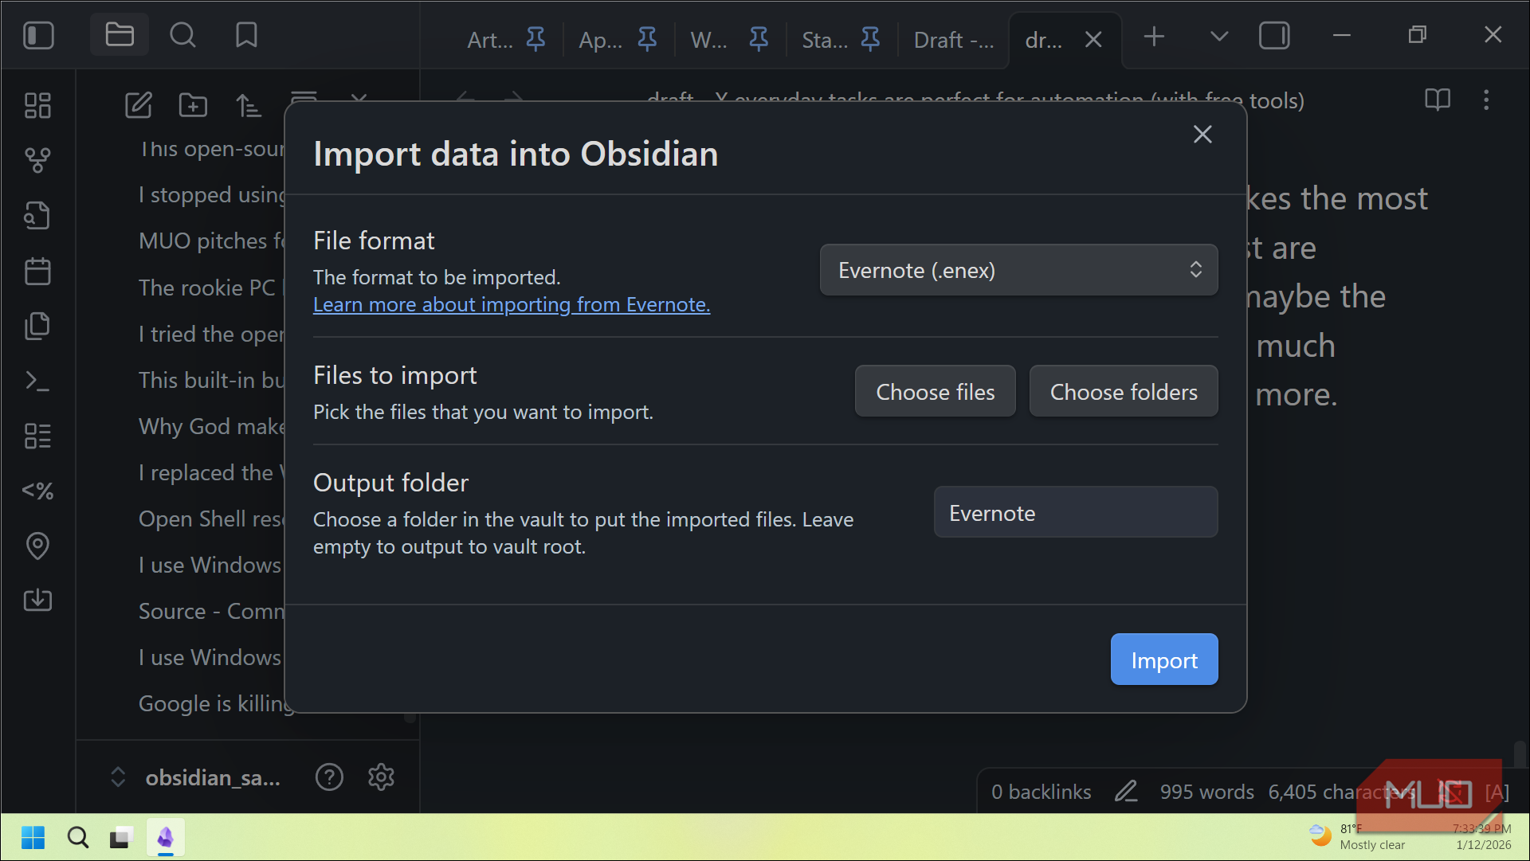Close the Import data dialog
The width and height of the screenshot is (1530, 861).
(1202, 134)
